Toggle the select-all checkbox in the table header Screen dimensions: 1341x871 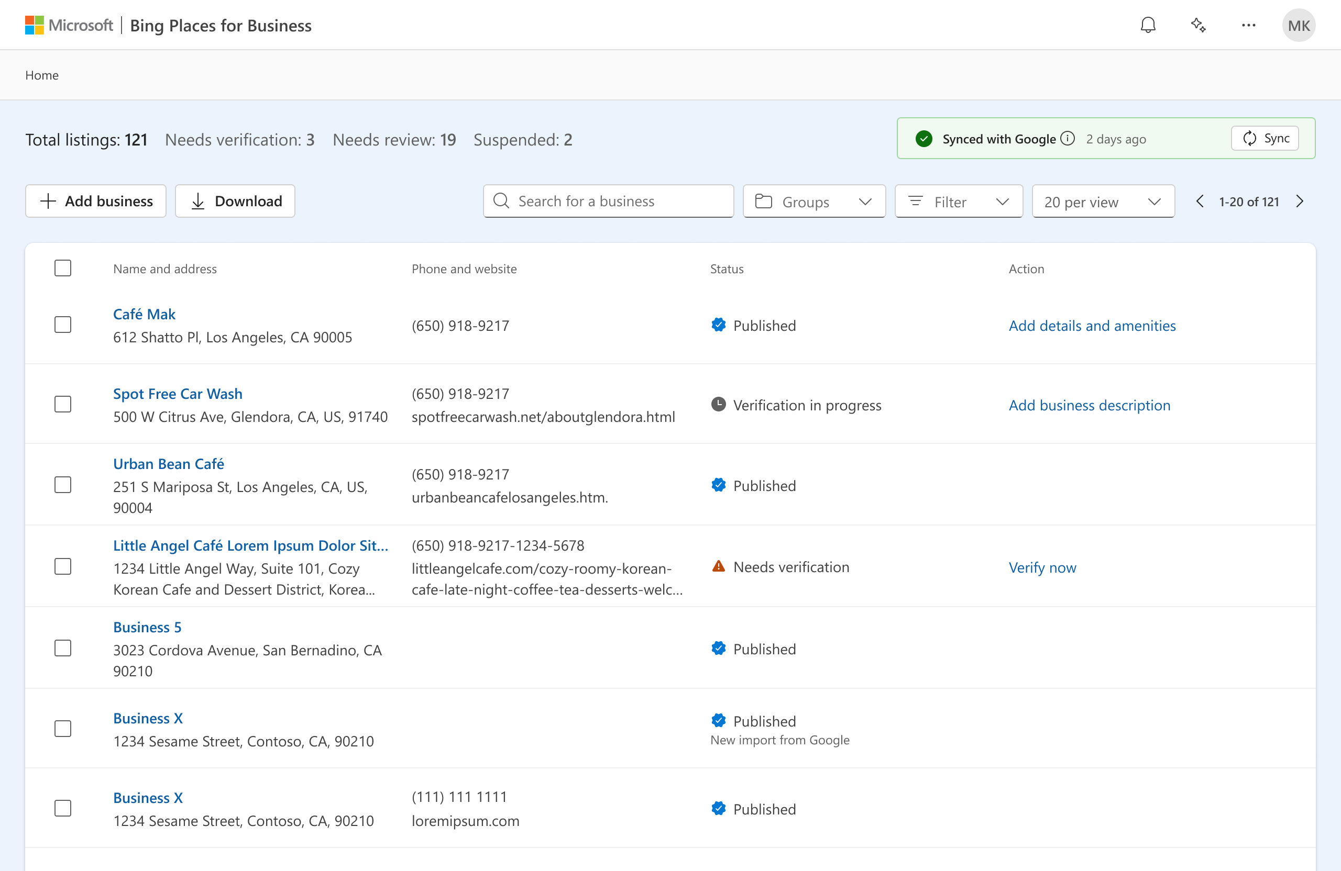point(62,268)
